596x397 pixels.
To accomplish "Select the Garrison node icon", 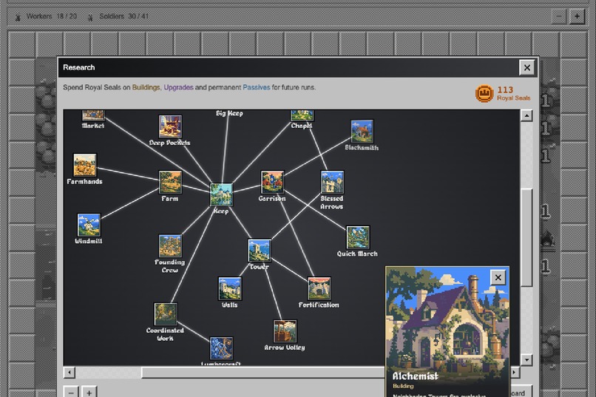I will (x=272, y=182).
